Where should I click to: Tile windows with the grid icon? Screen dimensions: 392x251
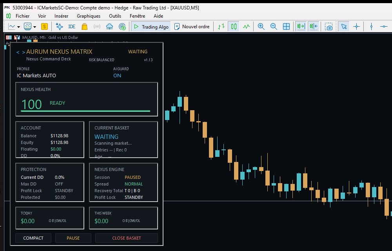(x=286, y=27)
